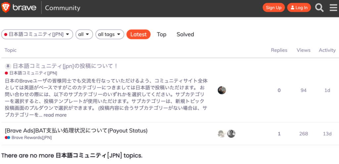
Task: Click the 94 views value
Action: pos(304,90)
